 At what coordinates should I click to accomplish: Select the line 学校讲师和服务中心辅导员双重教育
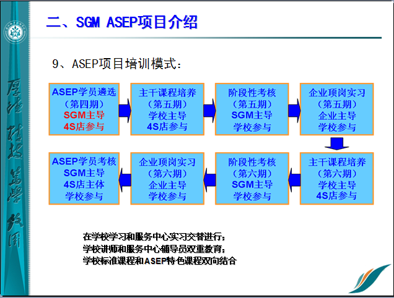click(x=154, y=249)
